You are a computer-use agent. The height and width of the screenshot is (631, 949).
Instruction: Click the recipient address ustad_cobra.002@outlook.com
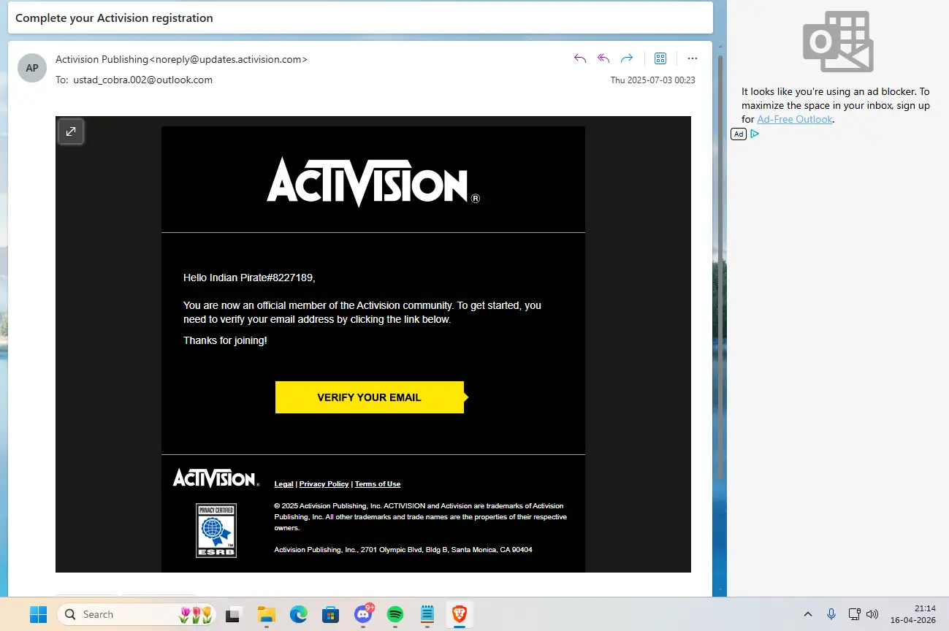coord(142,80)
